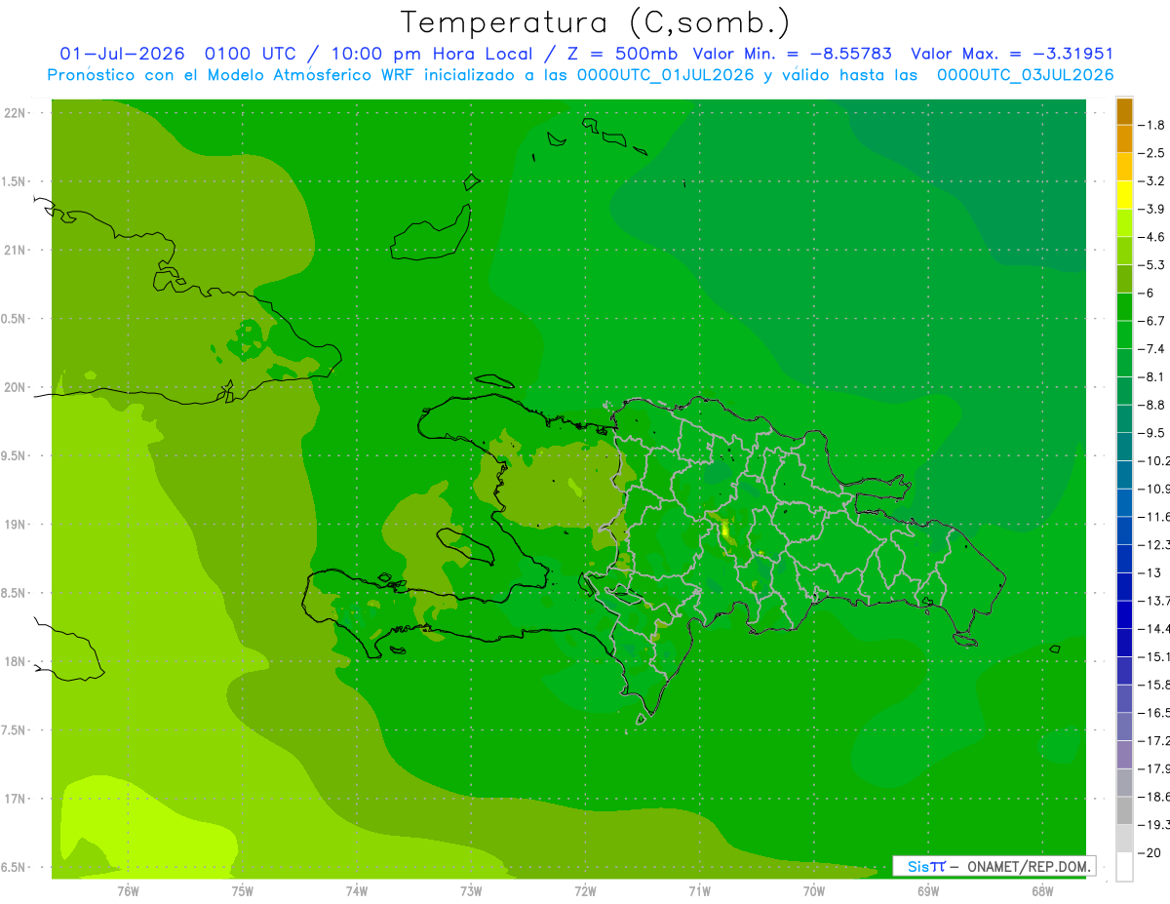Click the Valor Min. = -8.55783 text

[x=792, y=54]
